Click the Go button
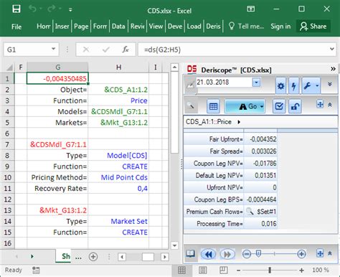Screen dimensions: 340x277 pyautogui.click(x=245, y=106)
